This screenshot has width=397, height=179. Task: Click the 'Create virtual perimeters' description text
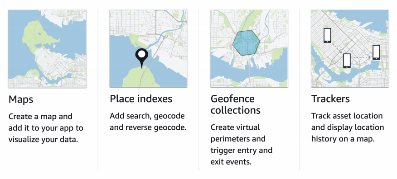click(x=242, y=144)
